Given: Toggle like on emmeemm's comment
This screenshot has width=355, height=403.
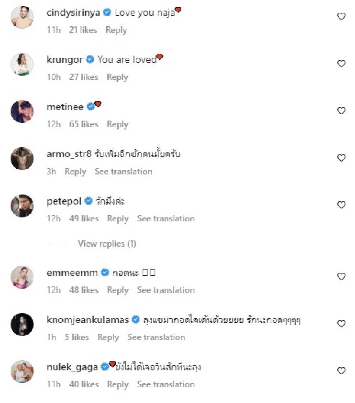Looking at the screenshot, I should click(x=341, y=276).
